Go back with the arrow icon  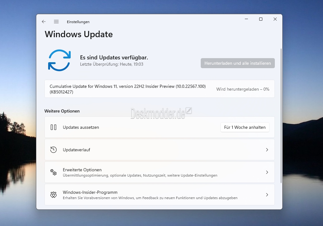(x=44, y=22)
